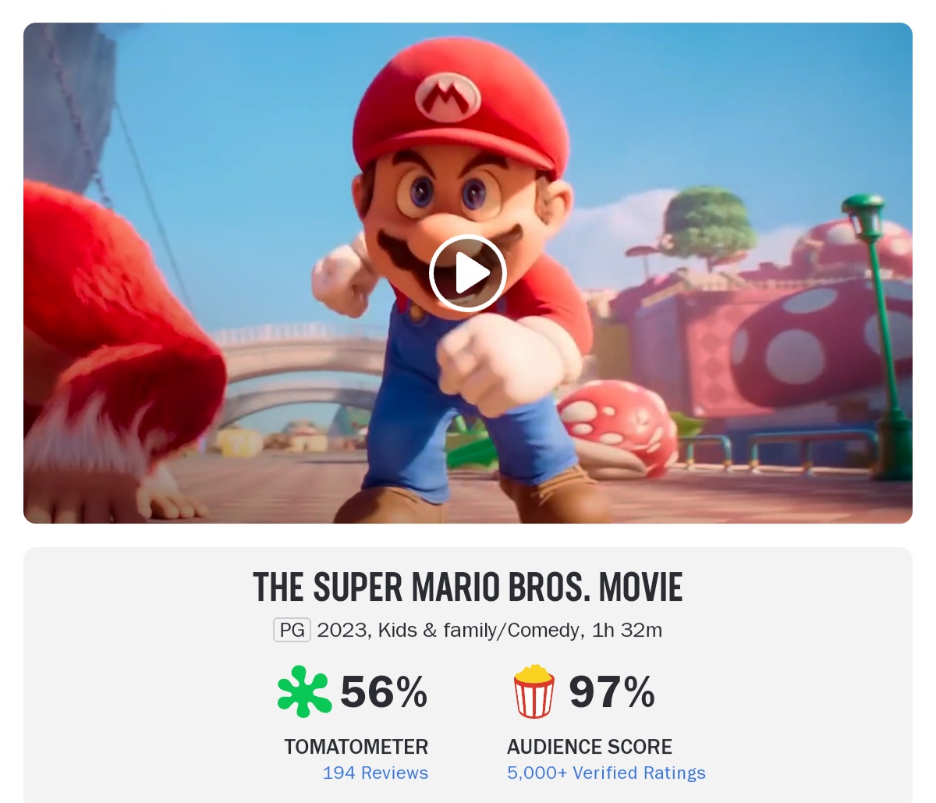Image resolution: width=936 pixels, height=803 pixels.
Task: Open the 194 Reviews link
Action: (x=375, y=773)
